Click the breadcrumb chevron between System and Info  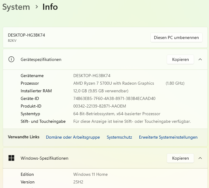point(37,7)
